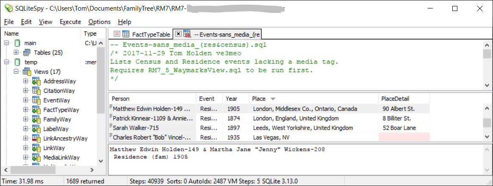Click the LinkWay view icon
The width and height of the screenshot is (493, 186).
tap(36, 148)
